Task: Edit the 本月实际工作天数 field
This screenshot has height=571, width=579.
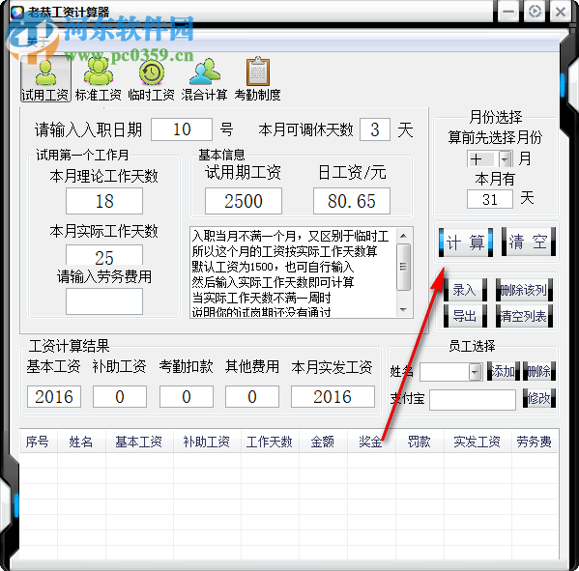Action: [104, 255]
